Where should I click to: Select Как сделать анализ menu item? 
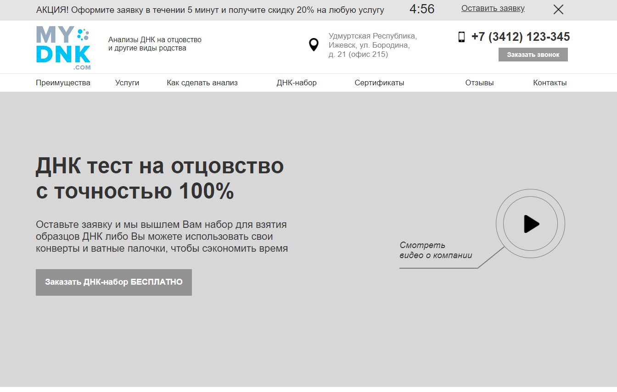[x=202, y=83]
